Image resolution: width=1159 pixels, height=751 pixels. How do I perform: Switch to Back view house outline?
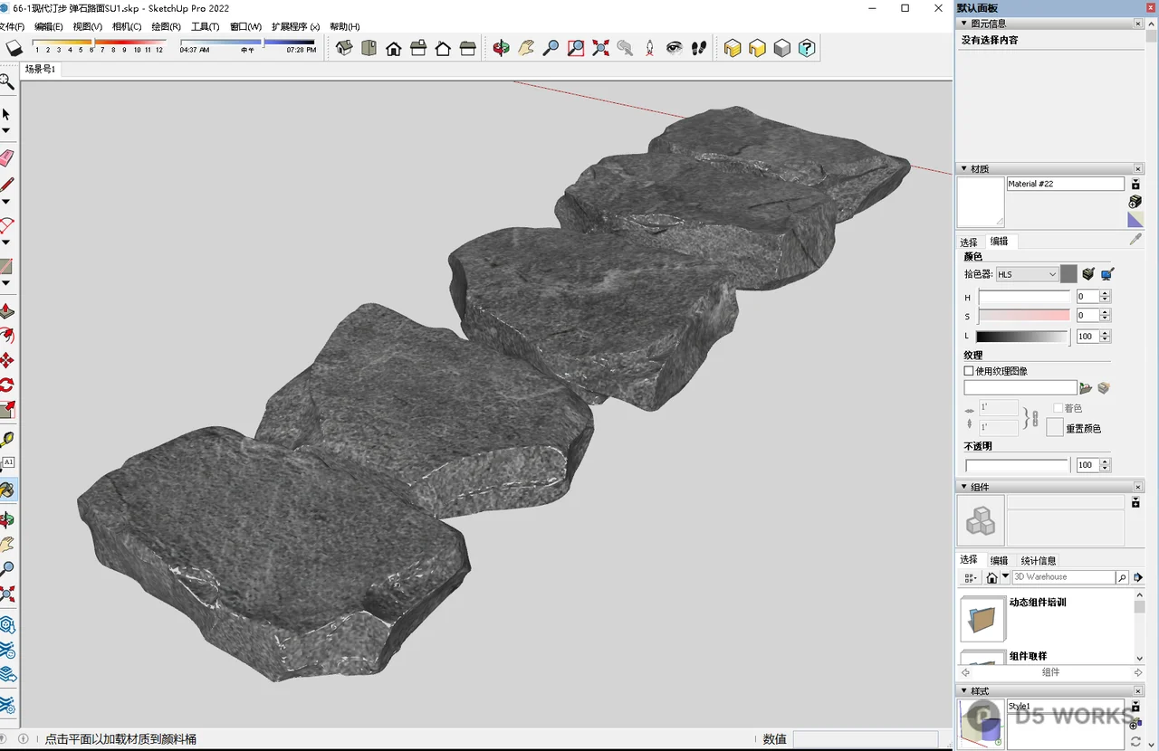[x=443, y=48]
